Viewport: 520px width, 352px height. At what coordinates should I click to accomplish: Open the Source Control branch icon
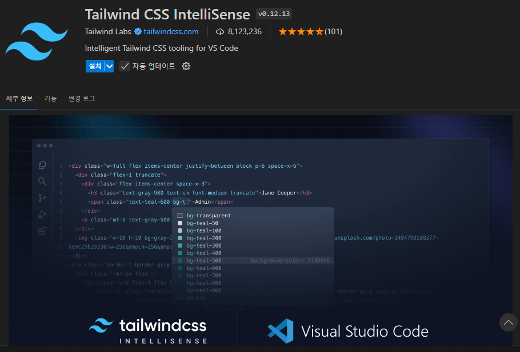tap(42, 199)
